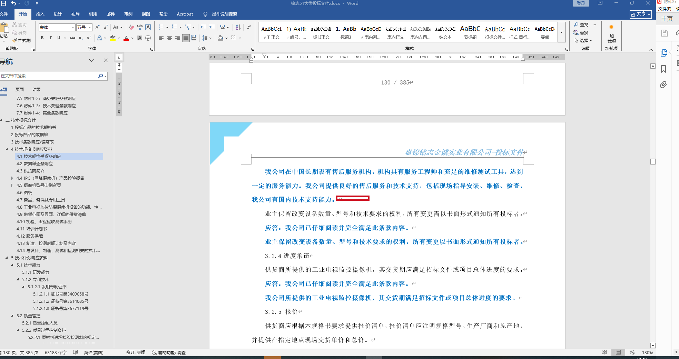The image size is (679, 359).
Task: Apply paragraph shading with the paint bucket
Action: pyautogui.click(x=220, y=38)
